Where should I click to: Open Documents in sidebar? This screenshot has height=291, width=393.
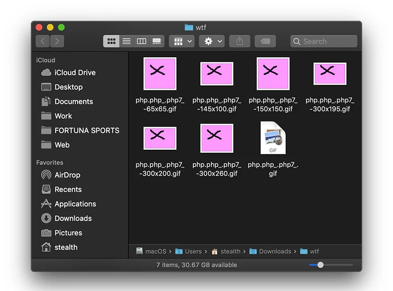67,102
